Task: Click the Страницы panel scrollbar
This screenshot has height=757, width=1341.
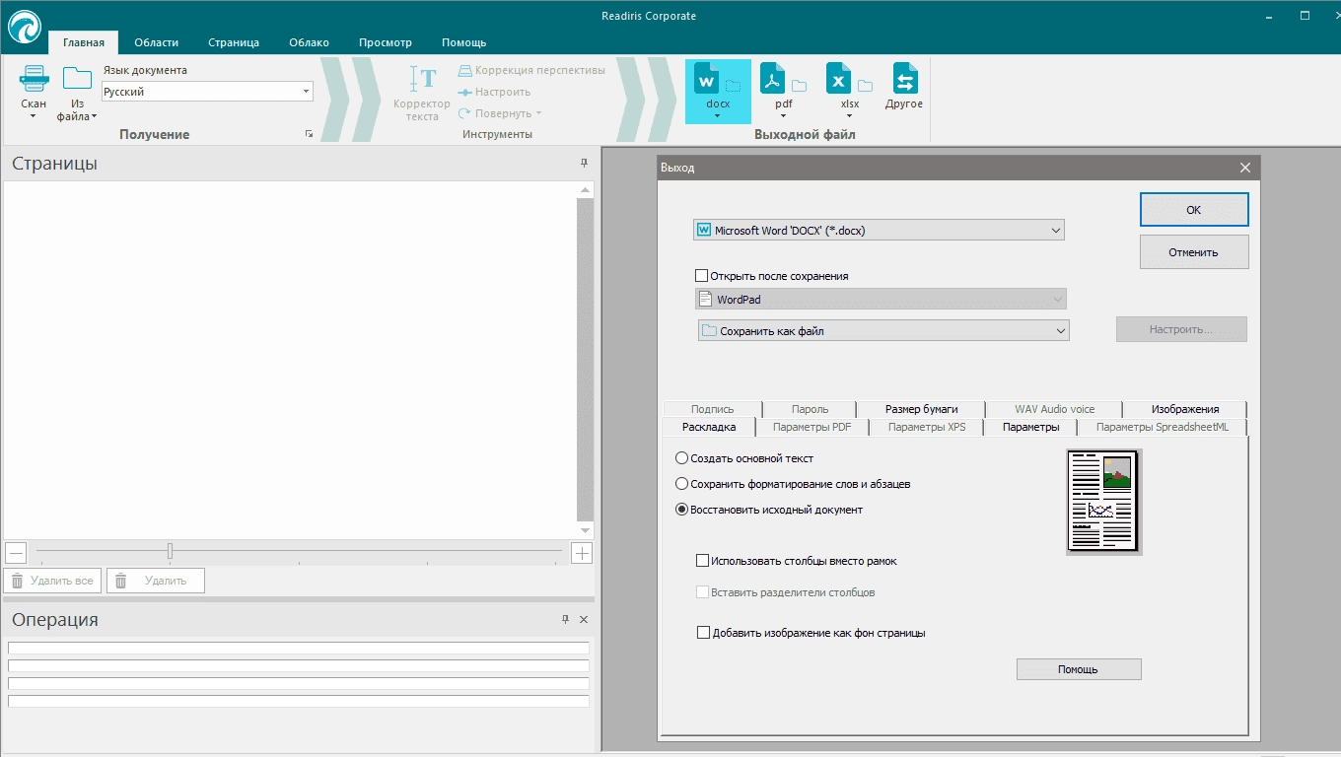Action: tap(586, 360)
